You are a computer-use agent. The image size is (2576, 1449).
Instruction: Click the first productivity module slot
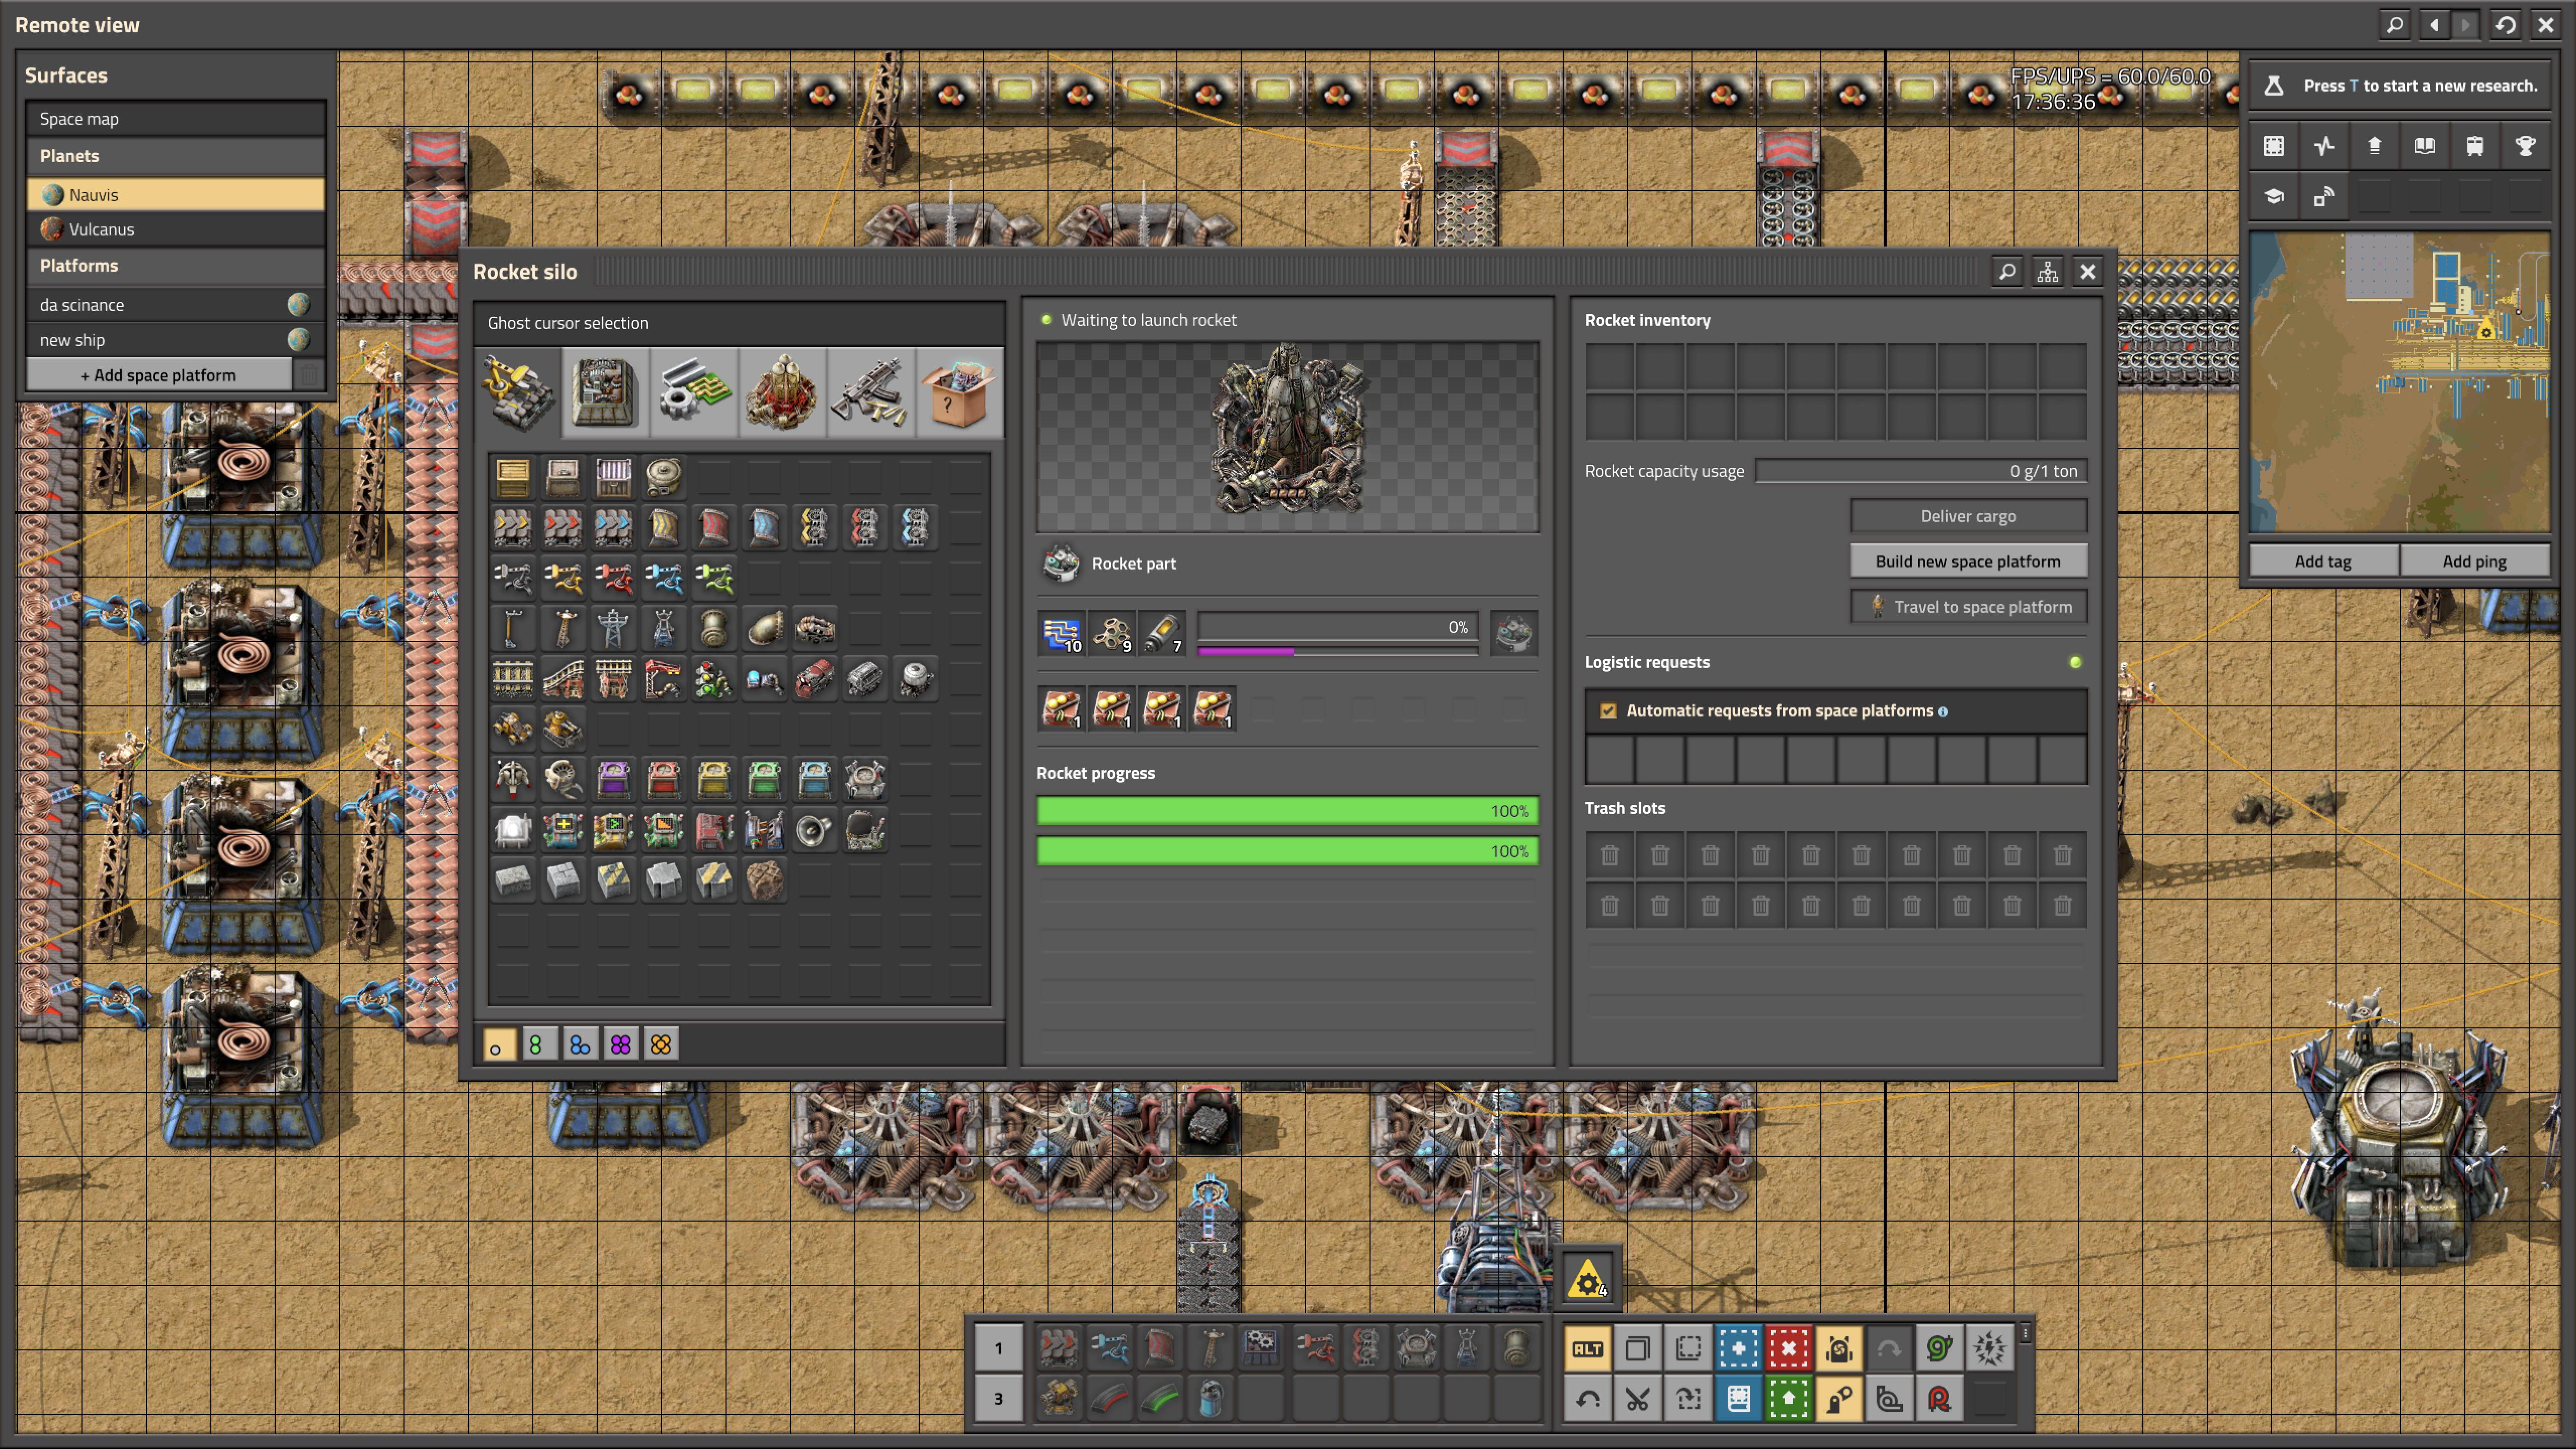(1061, 709)
